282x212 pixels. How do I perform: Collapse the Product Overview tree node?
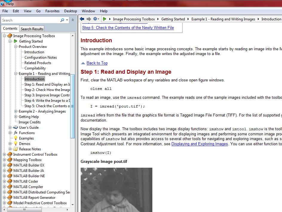16,46
